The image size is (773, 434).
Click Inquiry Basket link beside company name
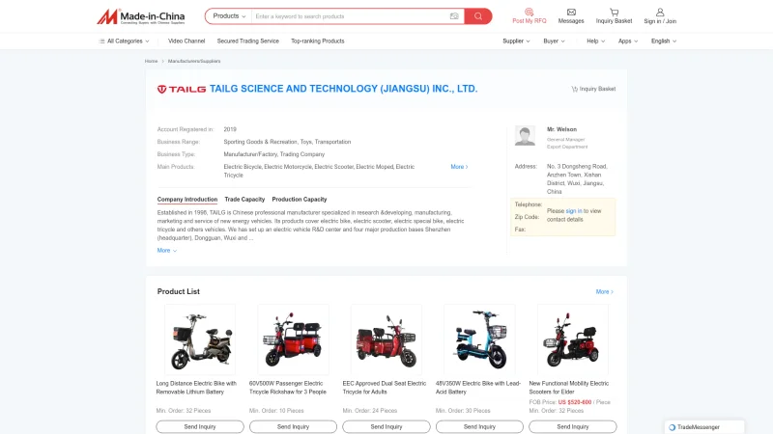593,89
